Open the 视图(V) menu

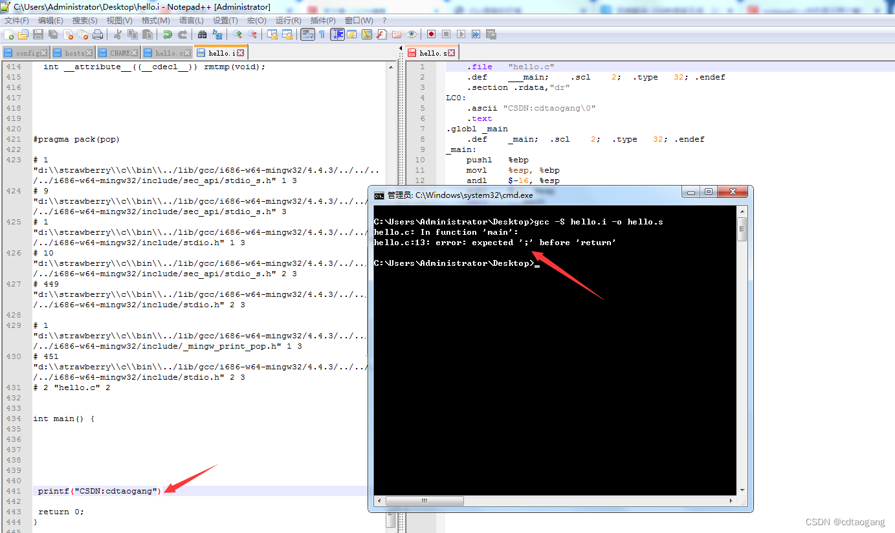pyautogui.click(x=120, y=21)
